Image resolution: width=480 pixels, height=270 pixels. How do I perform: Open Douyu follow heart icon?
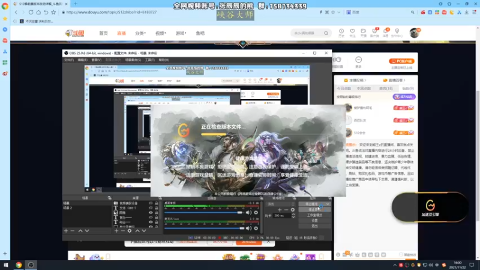352,31
